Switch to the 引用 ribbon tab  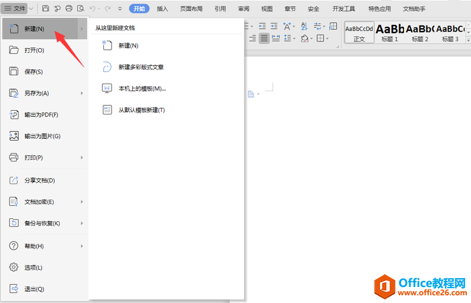coord(220,9)
